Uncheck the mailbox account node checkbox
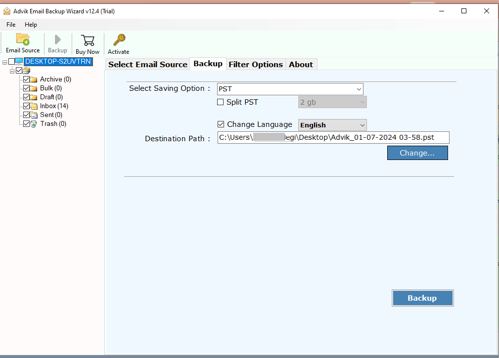The height and width of the screenshot is (358, 499). click(x=19, y=70)
